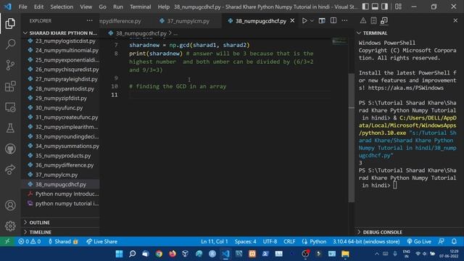The height and width of the screenshot is (261, 464).
Task: Open the Explorer view in activity bar
Action: click(10, 23)
